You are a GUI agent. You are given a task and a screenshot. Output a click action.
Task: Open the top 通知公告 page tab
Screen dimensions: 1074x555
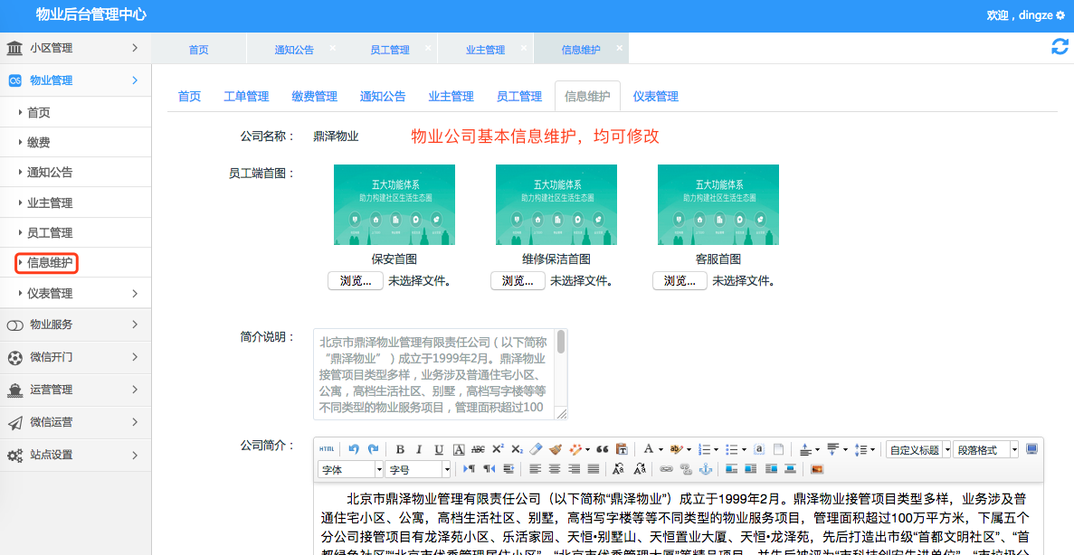pyautogui.click(x=294, y=50)
